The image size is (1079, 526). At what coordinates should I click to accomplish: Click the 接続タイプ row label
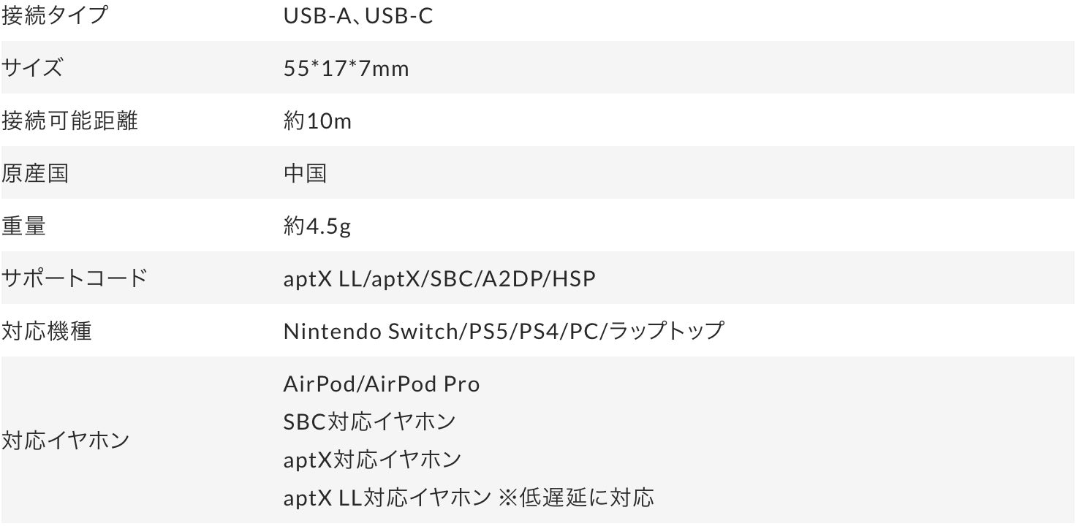56,15
